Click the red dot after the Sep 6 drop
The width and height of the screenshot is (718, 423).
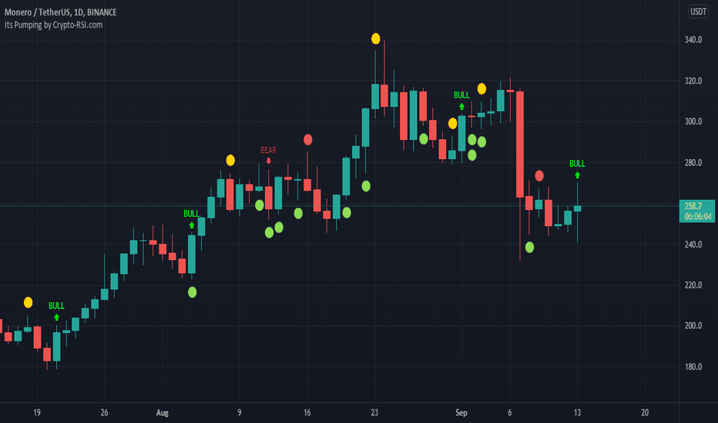click(x=539, y=175)
